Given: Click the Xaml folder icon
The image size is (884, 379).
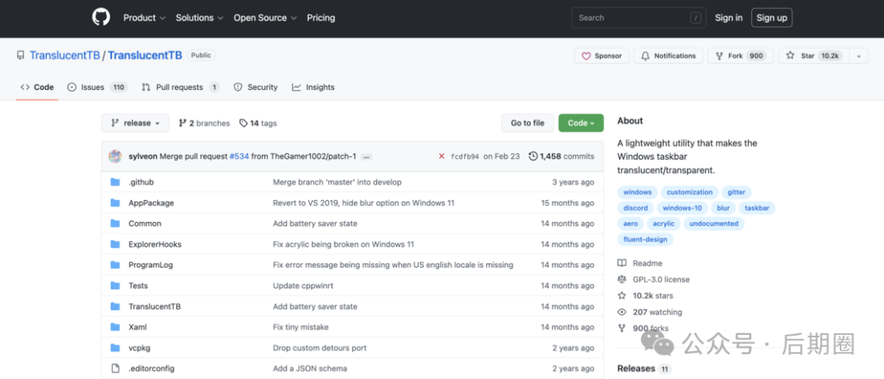Looking at the screenshot, I should [x=115, y=327].
